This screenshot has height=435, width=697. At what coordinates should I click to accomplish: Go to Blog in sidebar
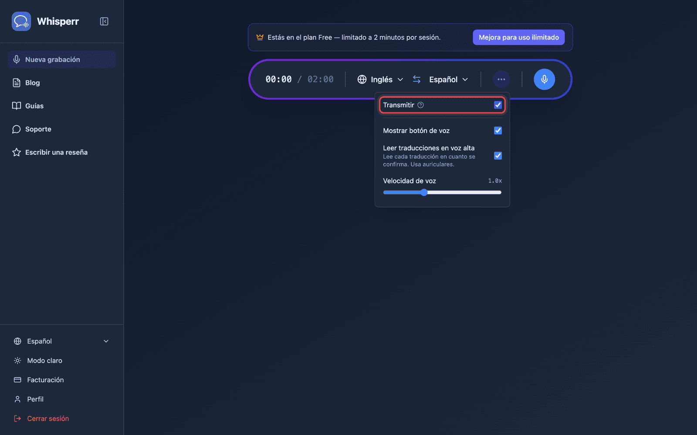(61, 83)
